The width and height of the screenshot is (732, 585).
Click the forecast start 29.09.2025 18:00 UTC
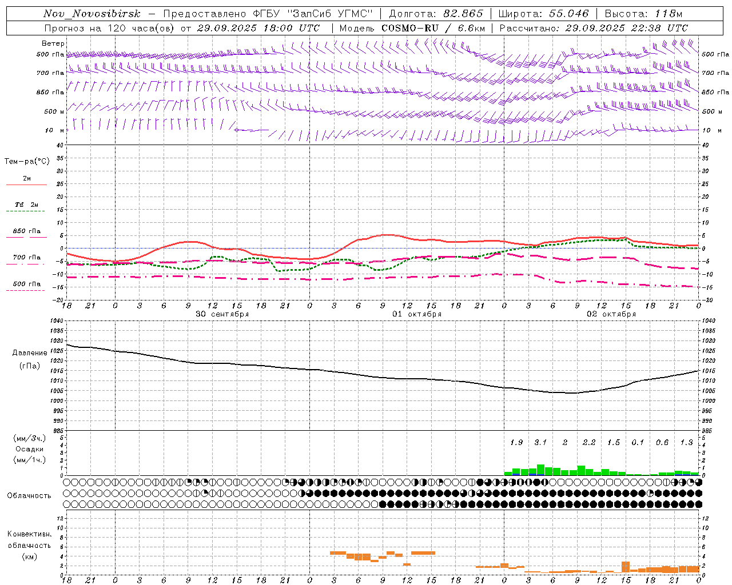click(x=258, y=28)
